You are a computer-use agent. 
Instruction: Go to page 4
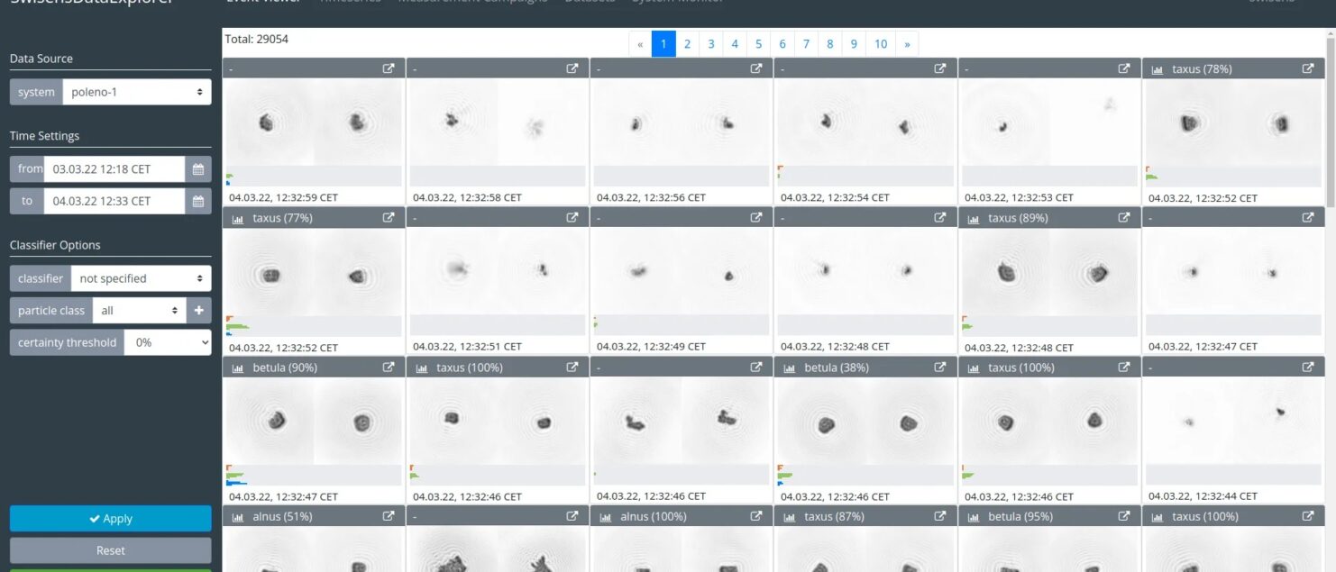735,44
